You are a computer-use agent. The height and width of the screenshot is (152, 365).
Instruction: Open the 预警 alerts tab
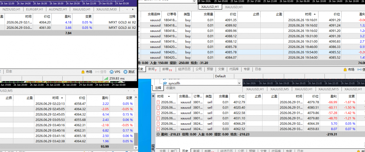click(210, 69)
